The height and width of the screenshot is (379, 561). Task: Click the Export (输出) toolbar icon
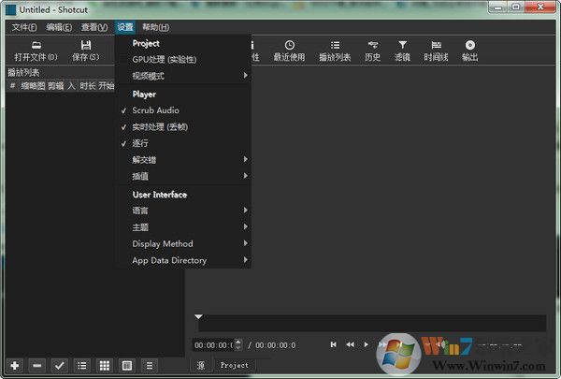pyautogui.click(x=469, y=50)
